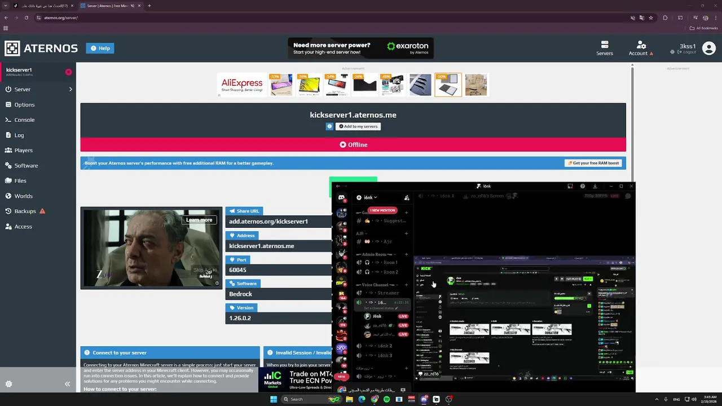
Task: Click Discord inbox icon in title bar
Action: click(570, 186)
